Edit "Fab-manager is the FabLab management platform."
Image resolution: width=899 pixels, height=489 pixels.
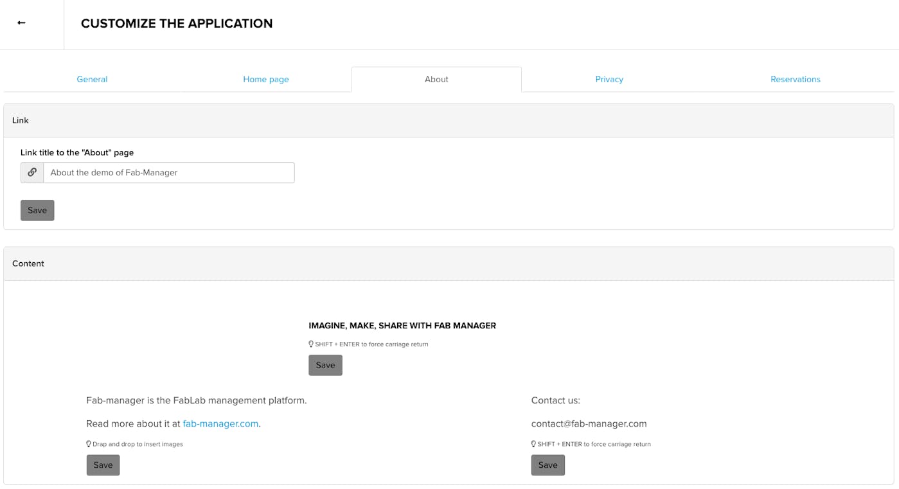pyautogui.click(x=197, y=400)
